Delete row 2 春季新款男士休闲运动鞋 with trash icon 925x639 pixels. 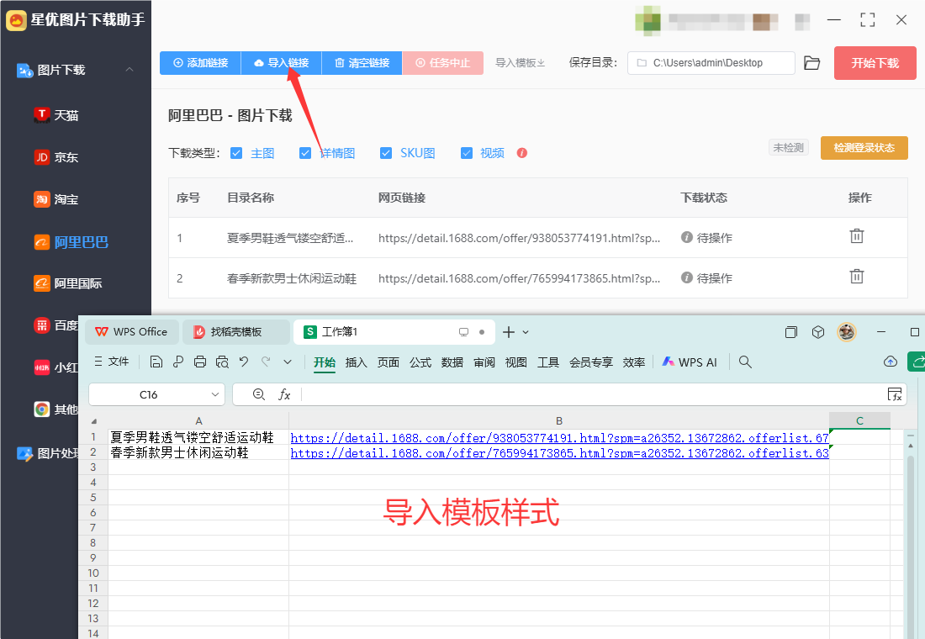tap(857, 276)
